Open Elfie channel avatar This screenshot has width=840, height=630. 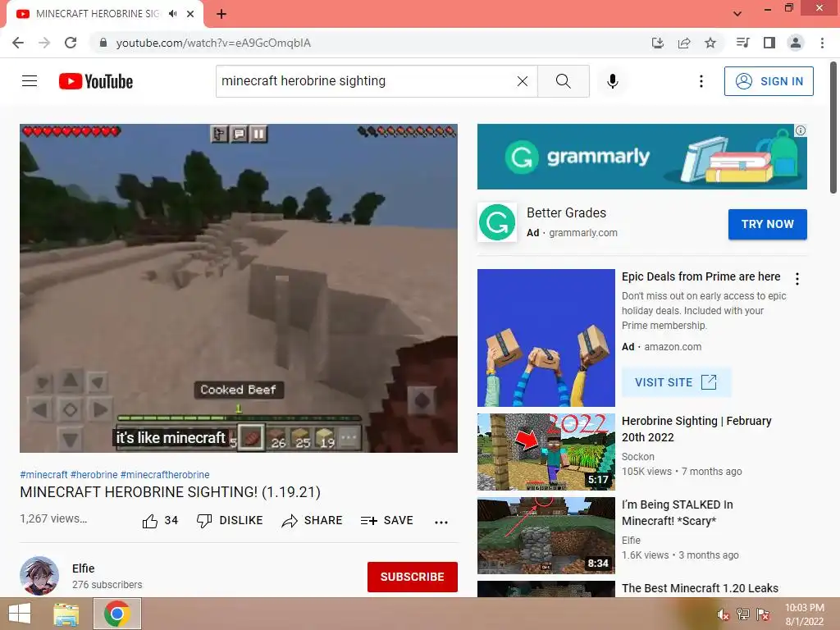pos(39,576)
